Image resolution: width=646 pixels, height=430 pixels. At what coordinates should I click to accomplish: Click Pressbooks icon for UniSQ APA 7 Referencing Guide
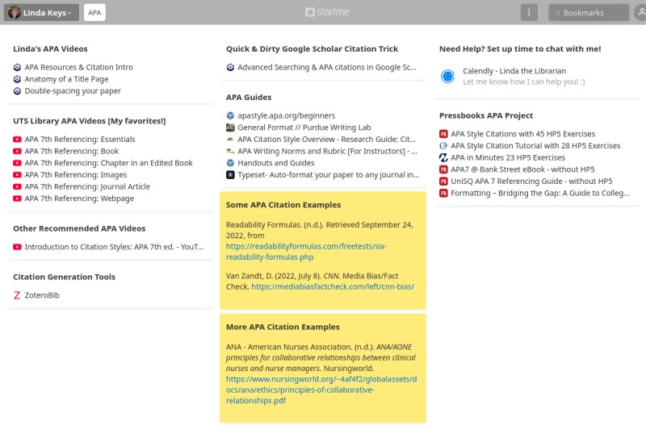(x=443, y=181)
